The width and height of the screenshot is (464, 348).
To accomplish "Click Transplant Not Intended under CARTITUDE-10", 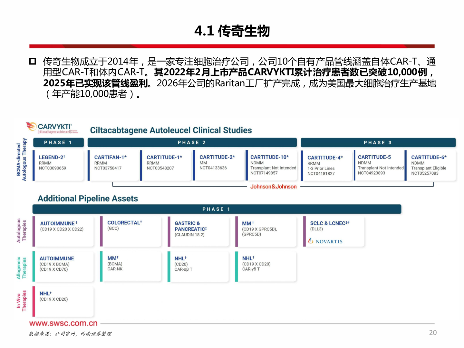I will coord(273,168).
